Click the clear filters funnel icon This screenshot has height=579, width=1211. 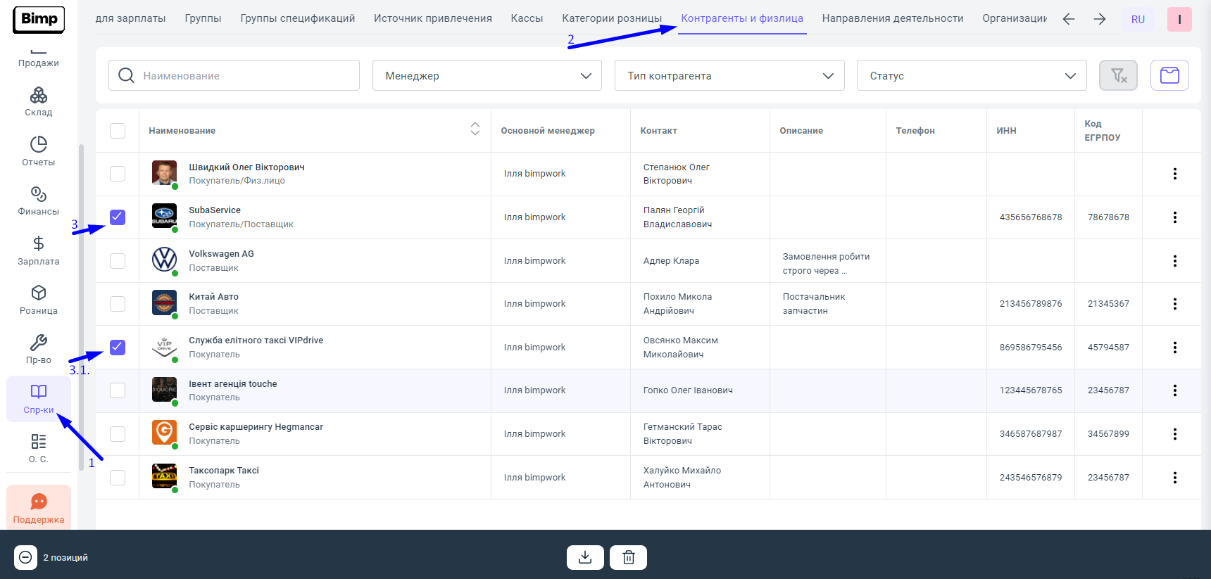[x=1118, y=75]
